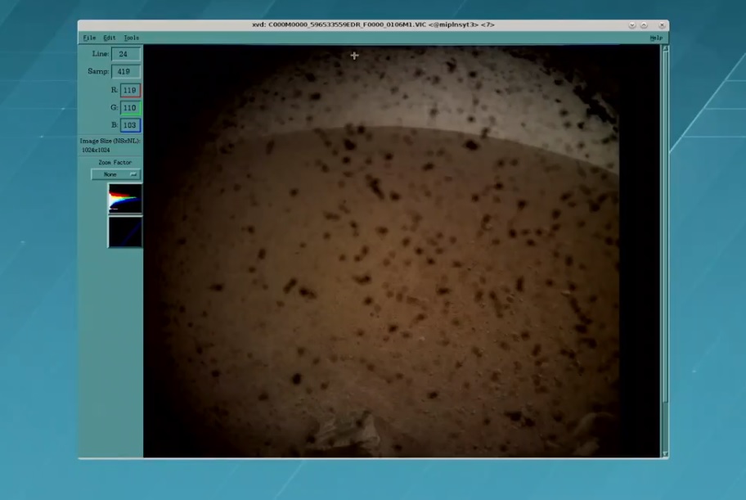
Task: Open the Help menu
Action: tap(655, 38)
